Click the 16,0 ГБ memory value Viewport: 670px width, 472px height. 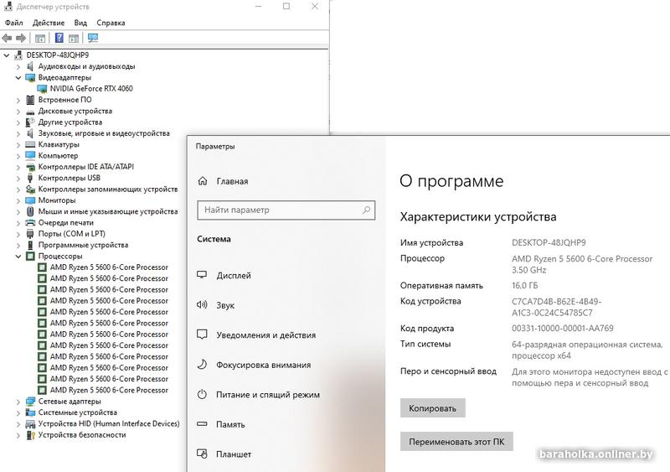click(525, 285)
